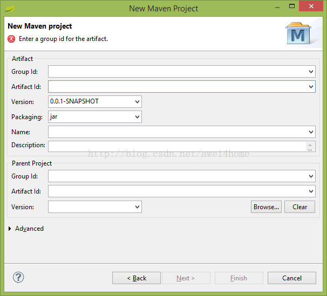Open the Artifact section Artifact Id dropdown arrow
Viewport: 327px width, 296px height.
(311, 87)
